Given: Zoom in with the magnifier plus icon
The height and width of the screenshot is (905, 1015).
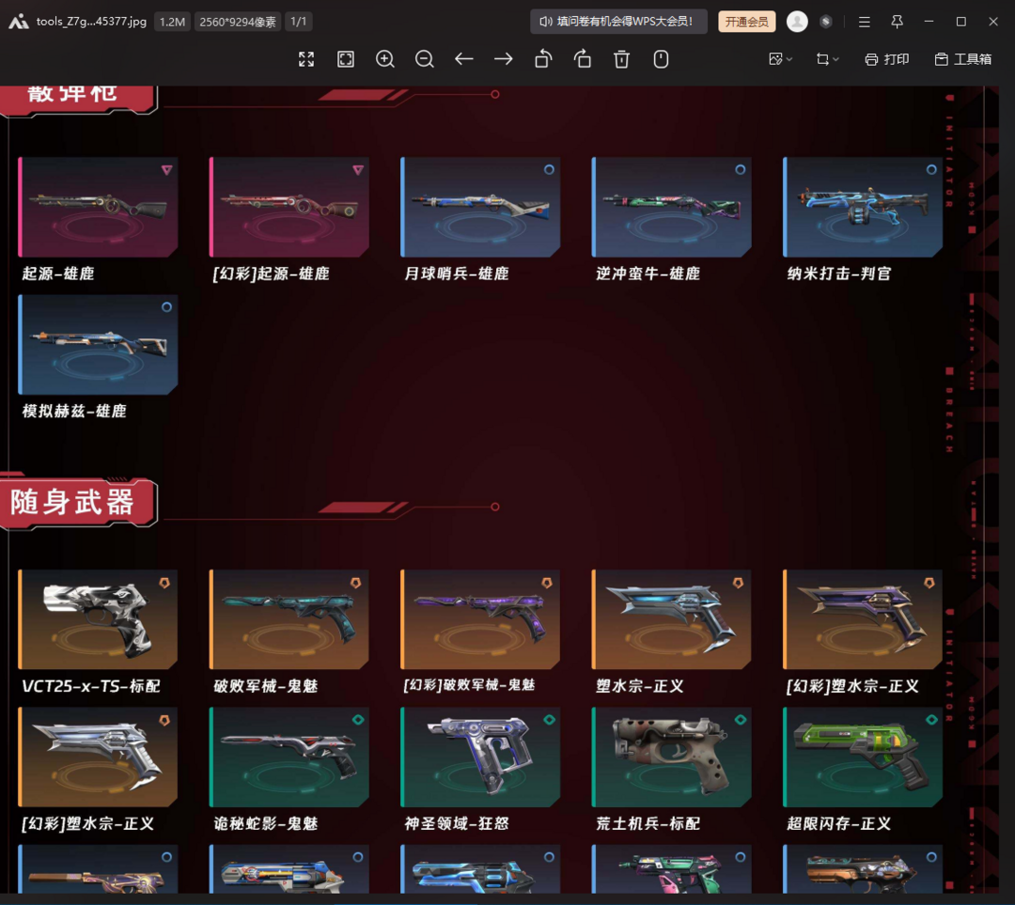Looking at the screenshot, I should click(x=385, y=59).
